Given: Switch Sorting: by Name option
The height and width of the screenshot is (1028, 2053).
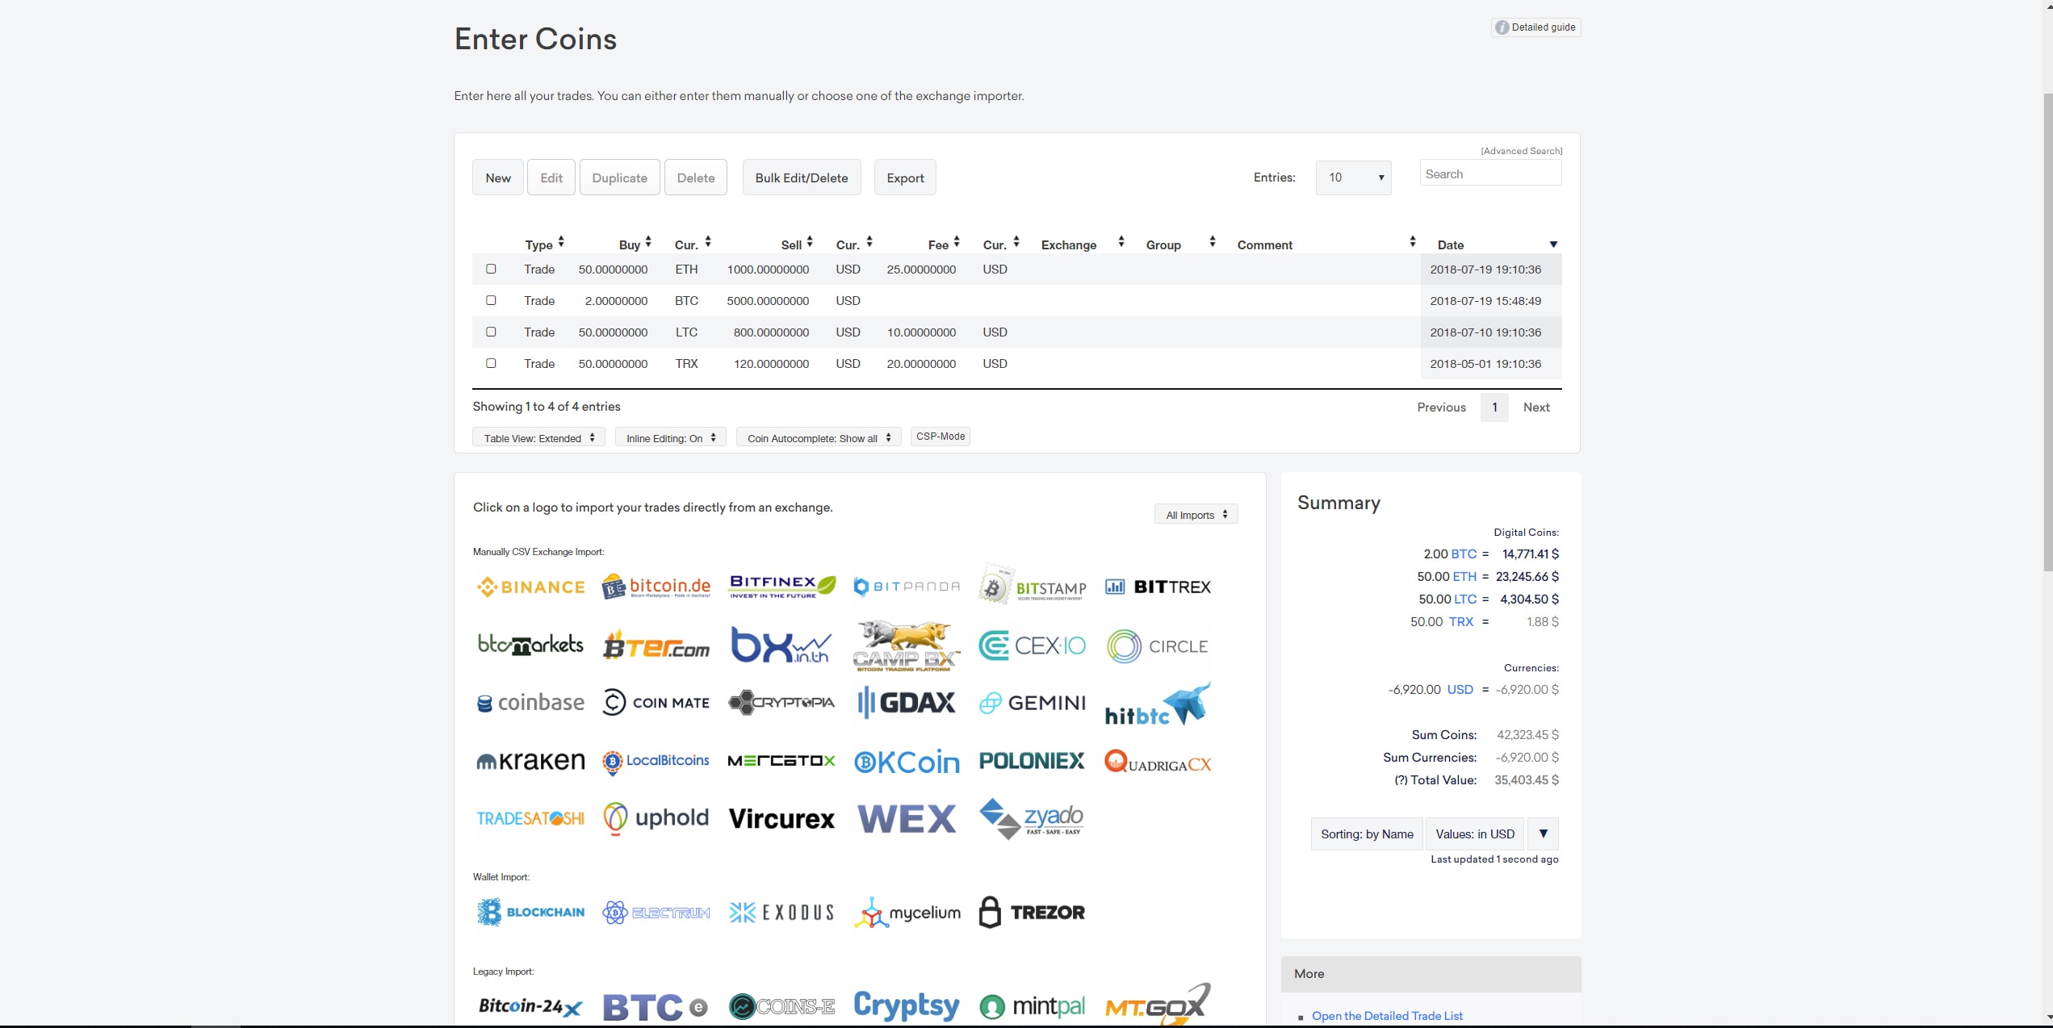Looking at the screenshot, I should [1367, 834].
